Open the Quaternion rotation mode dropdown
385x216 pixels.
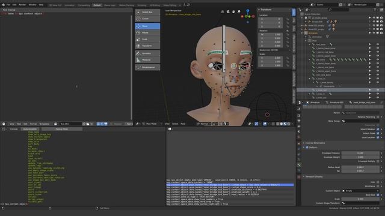tap(275, 50)
